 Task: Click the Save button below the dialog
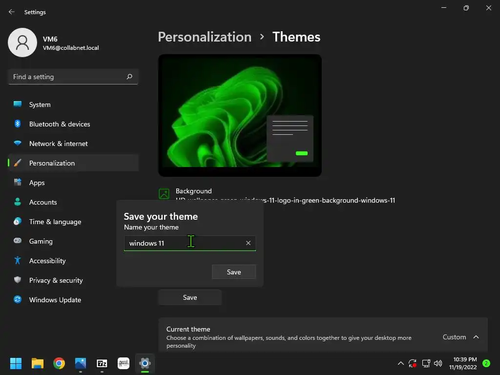(x=190, y=297)
